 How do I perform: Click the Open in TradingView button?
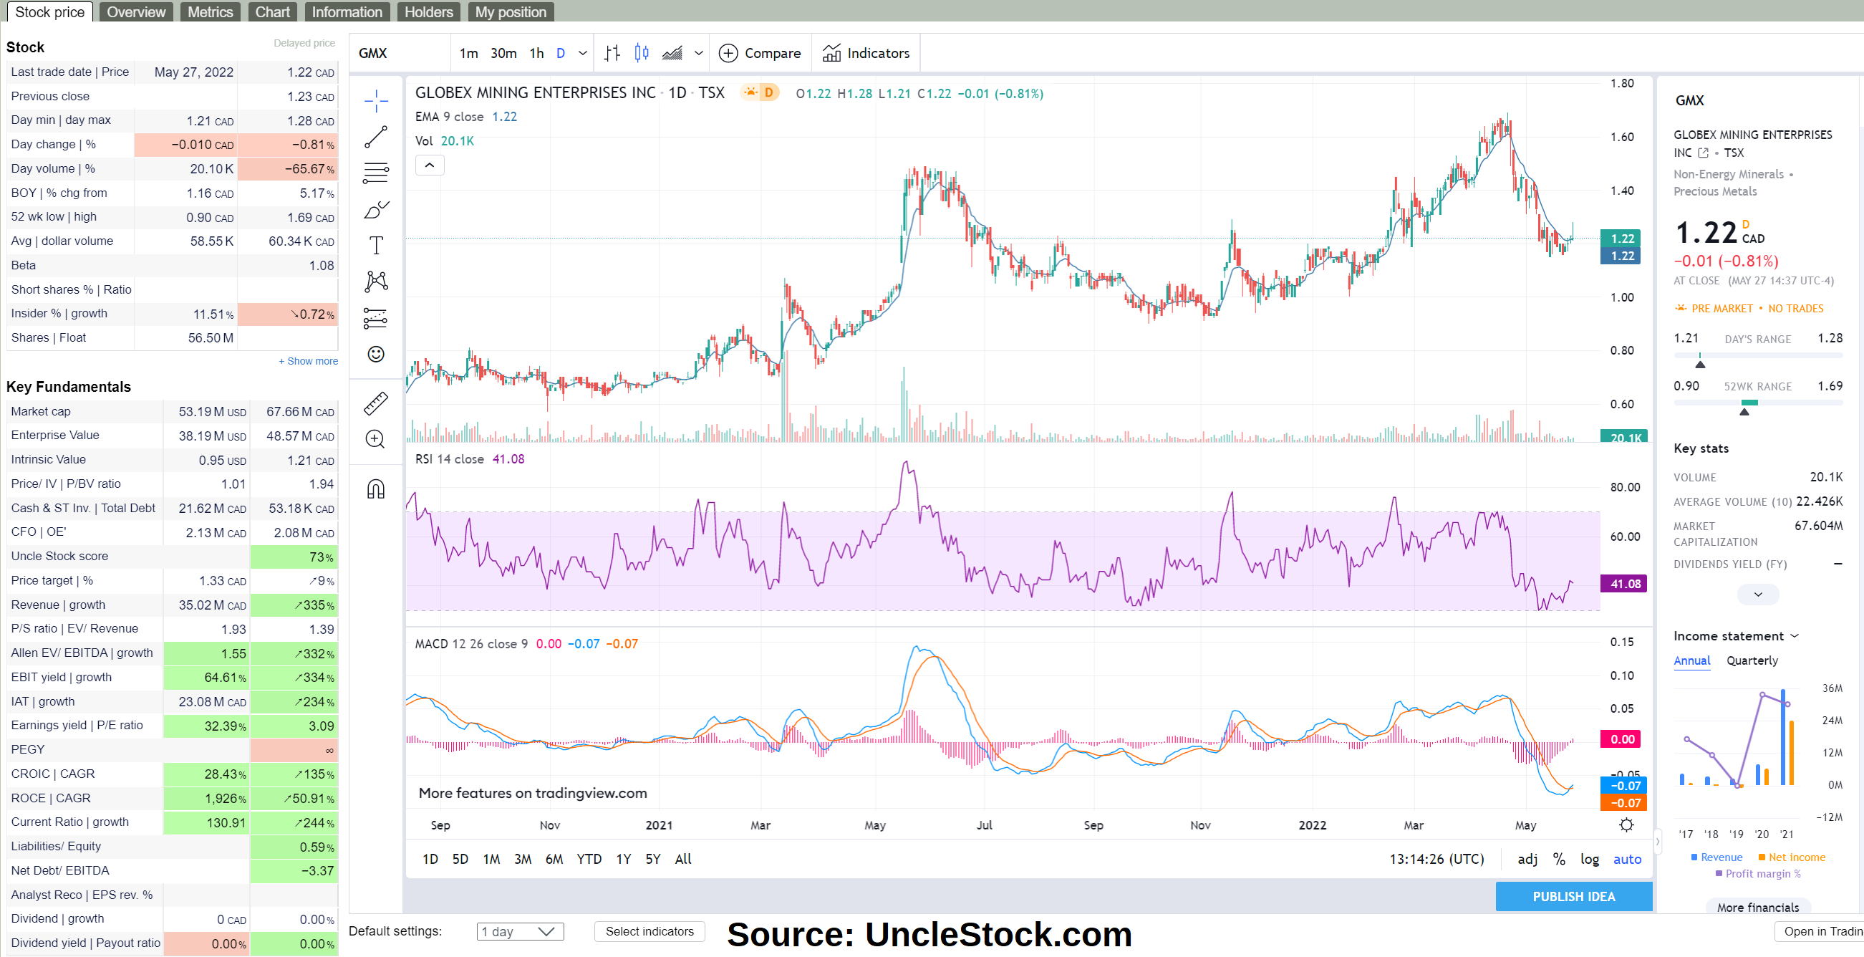(x=1819, y=932)
